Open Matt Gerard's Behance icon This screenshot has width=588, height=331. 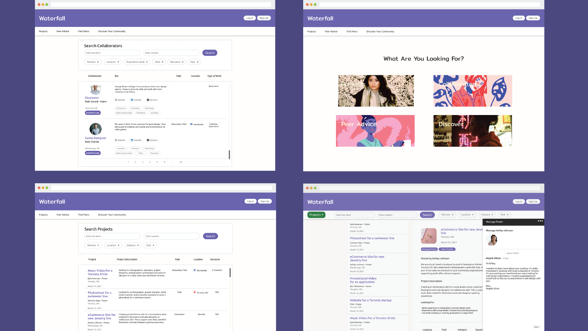coord(148,100)
